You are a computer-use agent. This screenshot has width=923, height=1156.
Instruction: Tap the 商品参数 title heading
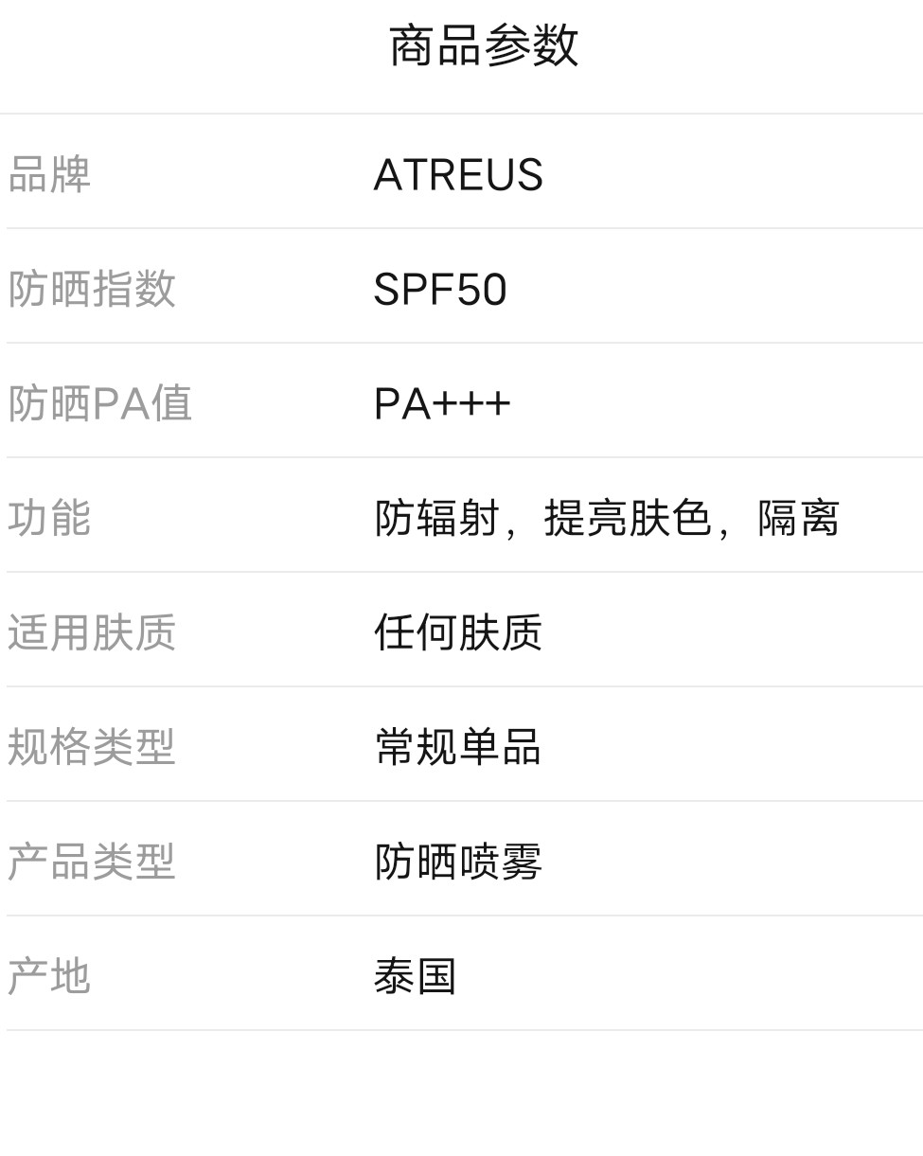pyautogui.click(x=483, y=45)
